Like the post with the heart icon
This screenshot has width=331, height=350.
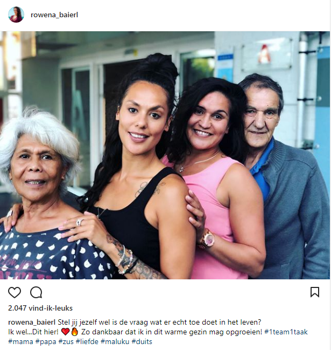[x=15, y=292]
